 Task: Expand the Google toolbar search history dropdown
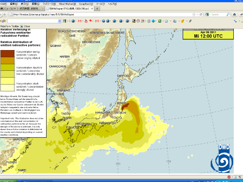(x=60, y=21)
